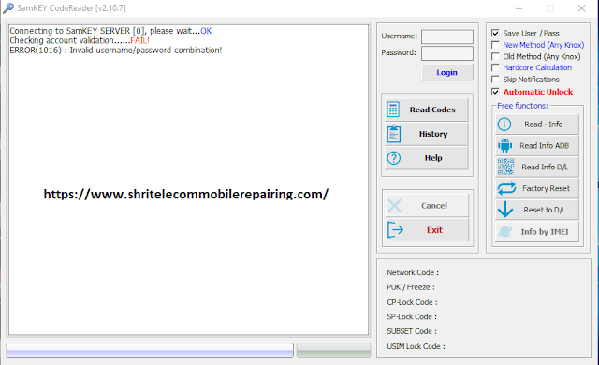This screenshot has height=365, width=599.
Task: Disable the Automatic Unlock checkbox
Action: pyautogui.click(x=495, y=92)
